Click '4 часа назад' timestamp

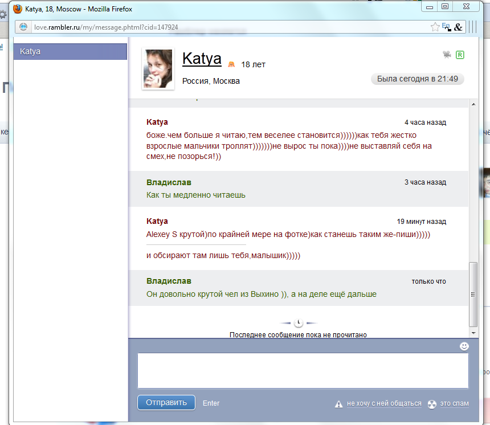(425, 122)
